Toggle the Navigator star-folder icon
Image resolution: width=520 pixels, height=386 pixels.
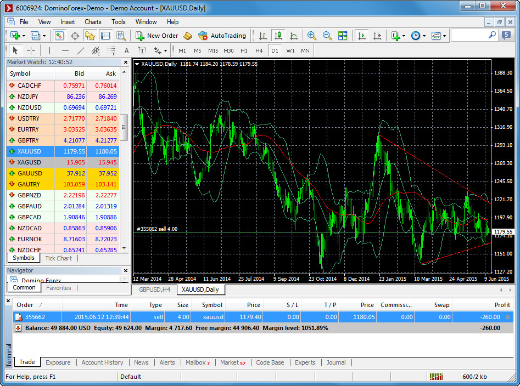pyautogui.click(x=90, y=36)
